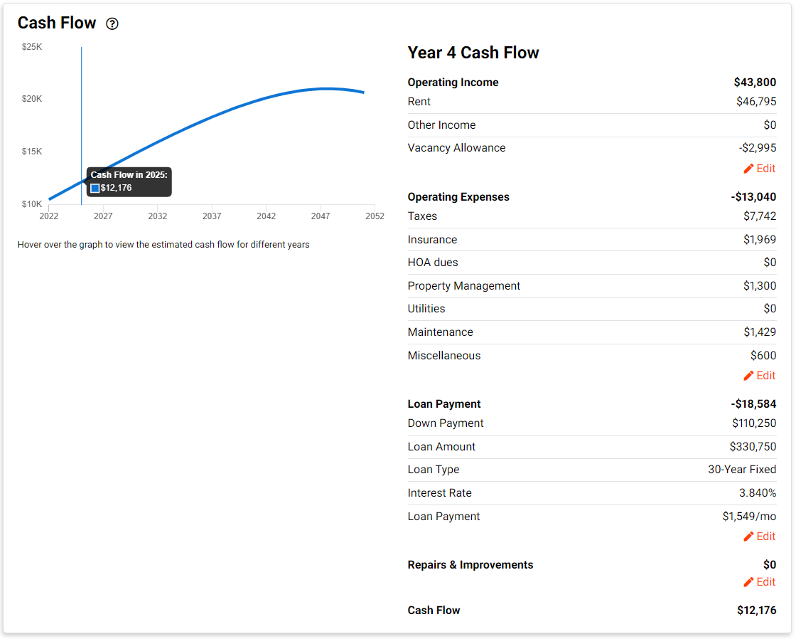Click the pencil icon under Vacancy Allowance

click(748, 169)
